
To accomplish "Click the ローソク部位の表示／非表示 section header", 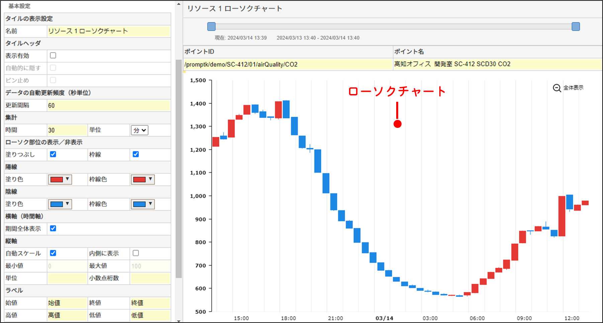I will tap(88, 142).
